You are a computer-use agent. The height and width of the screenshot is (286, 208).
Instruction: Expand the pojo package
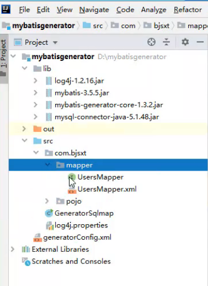(47, 201)
